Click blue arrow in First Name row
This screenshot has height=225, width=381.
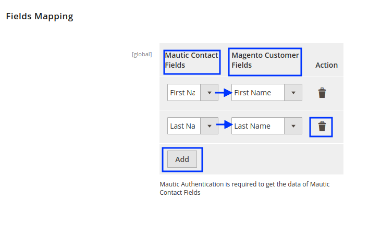pos(224,93)
